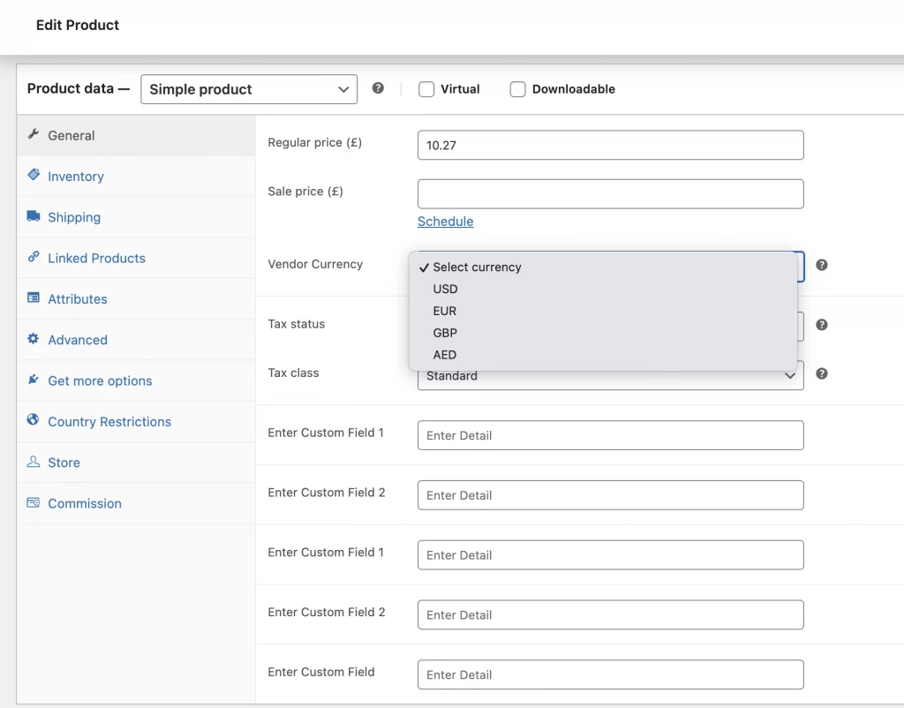Open the Linked Products tab
The image size is (904, 708).
pyautogui.click(x=96, y=258)
